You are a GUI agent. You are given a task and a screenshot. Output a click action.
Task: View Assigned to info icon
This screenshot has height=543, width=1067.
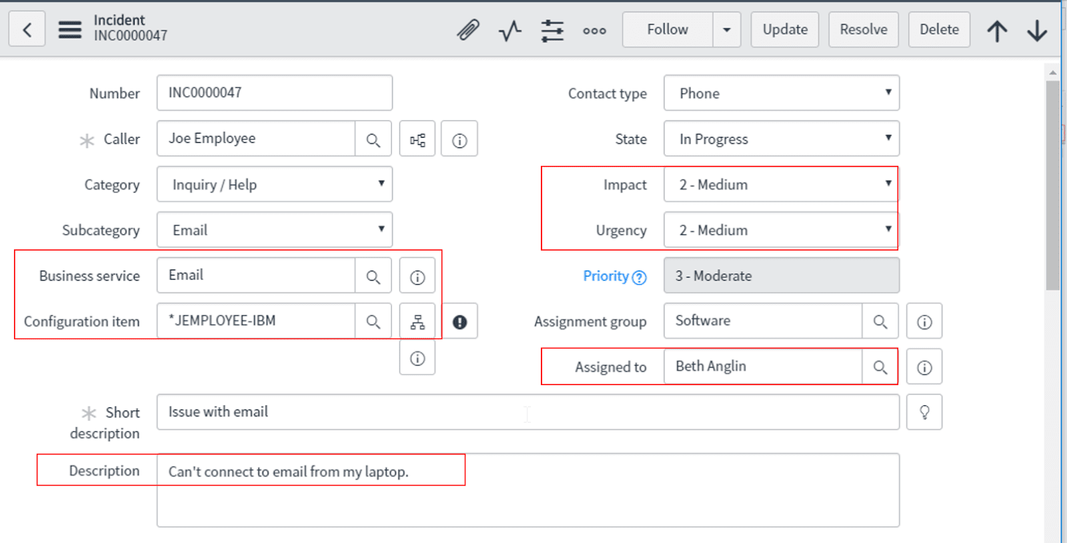924,366
